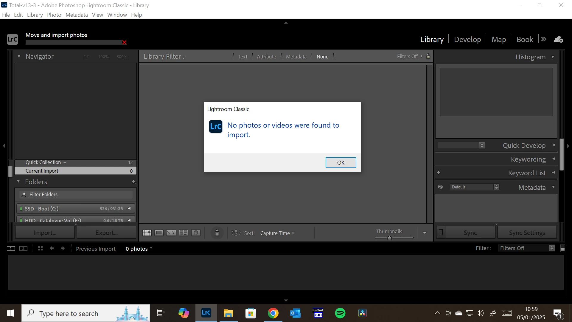The height and width of the screenshot is (322, 572).
Task: Switch to Loupe view
Action: pos(159,233)
